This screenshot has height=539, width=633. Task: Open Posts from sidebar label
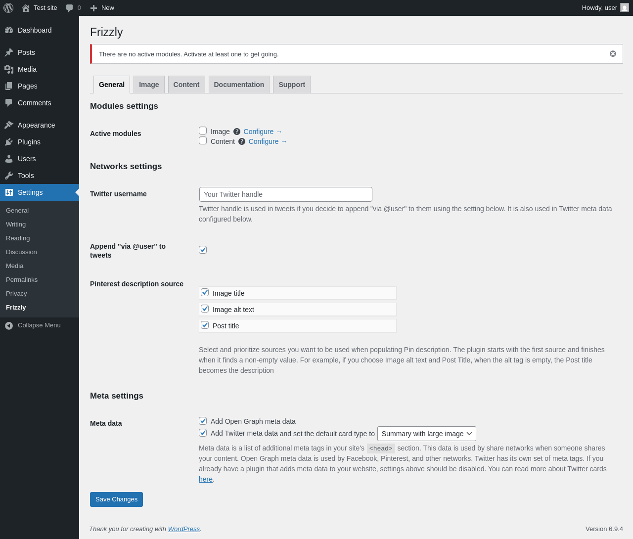[26, 52]
